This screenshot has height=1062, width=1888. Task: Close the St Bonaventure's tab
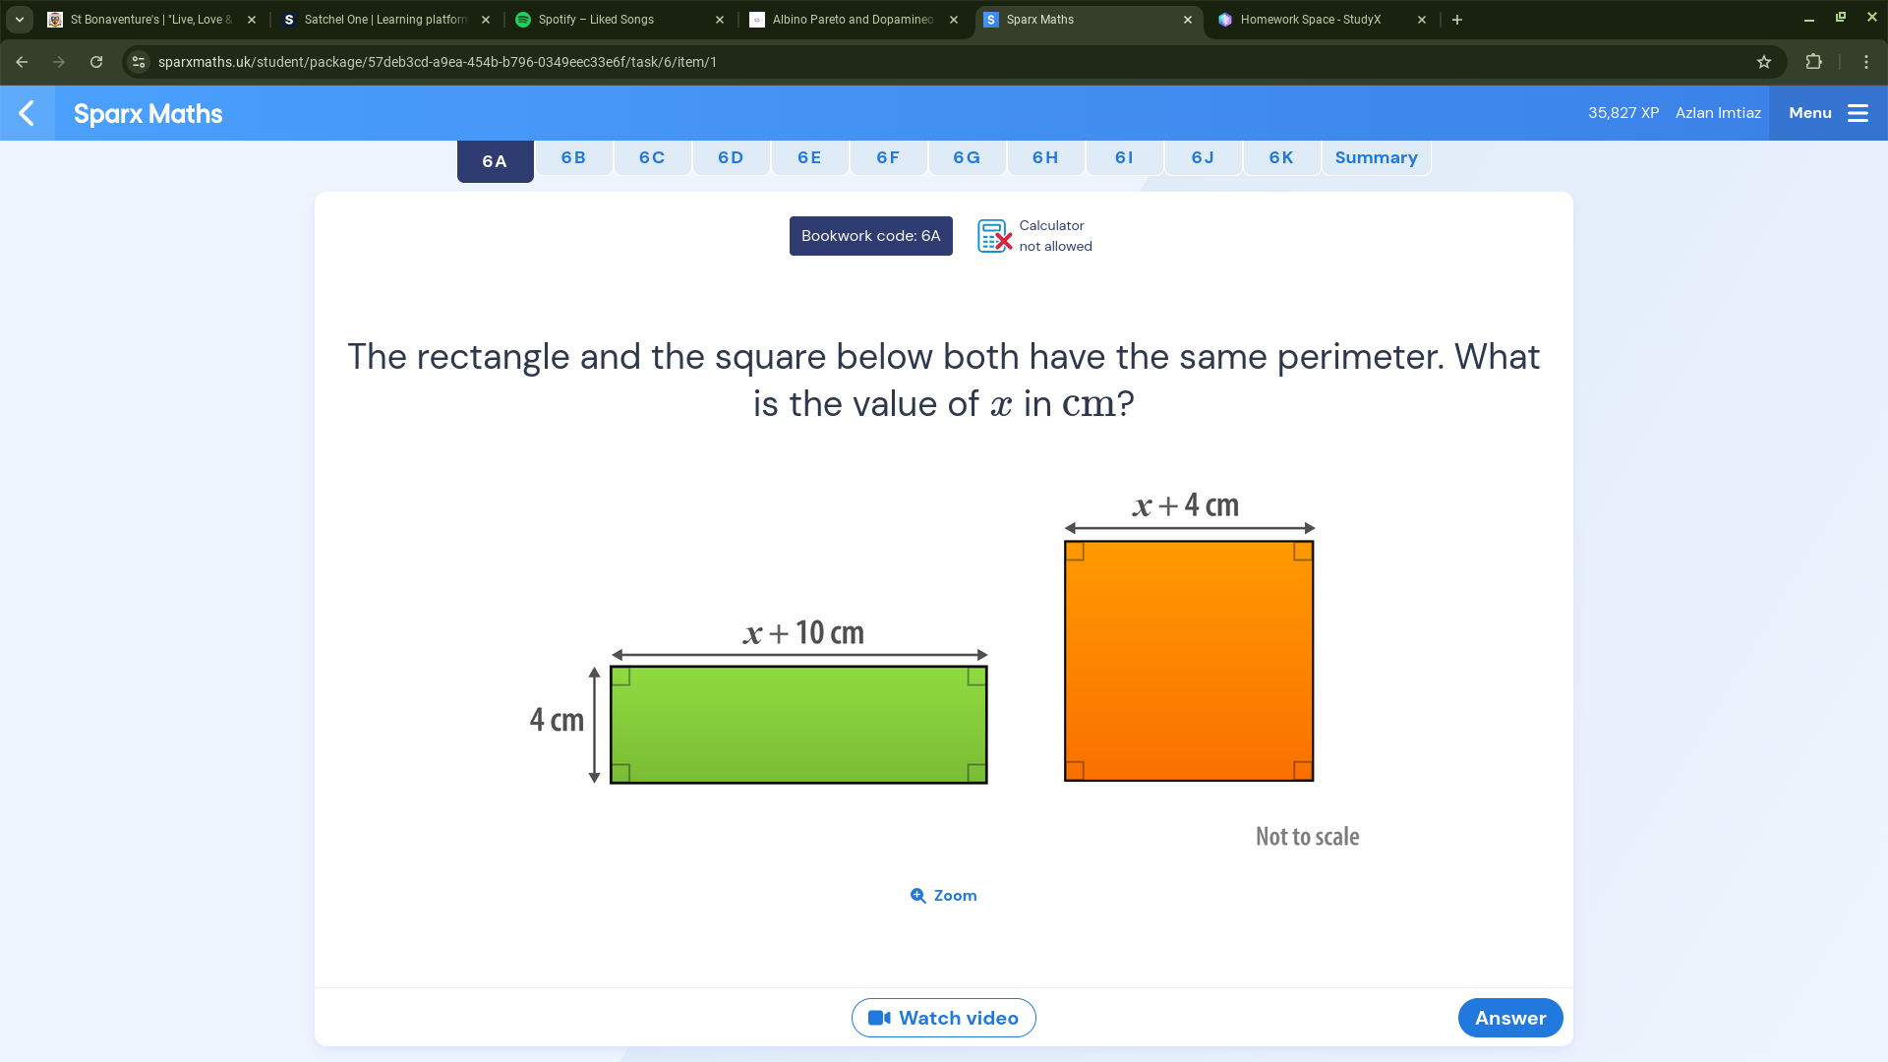pyautogui.click(x=252, y=20)
